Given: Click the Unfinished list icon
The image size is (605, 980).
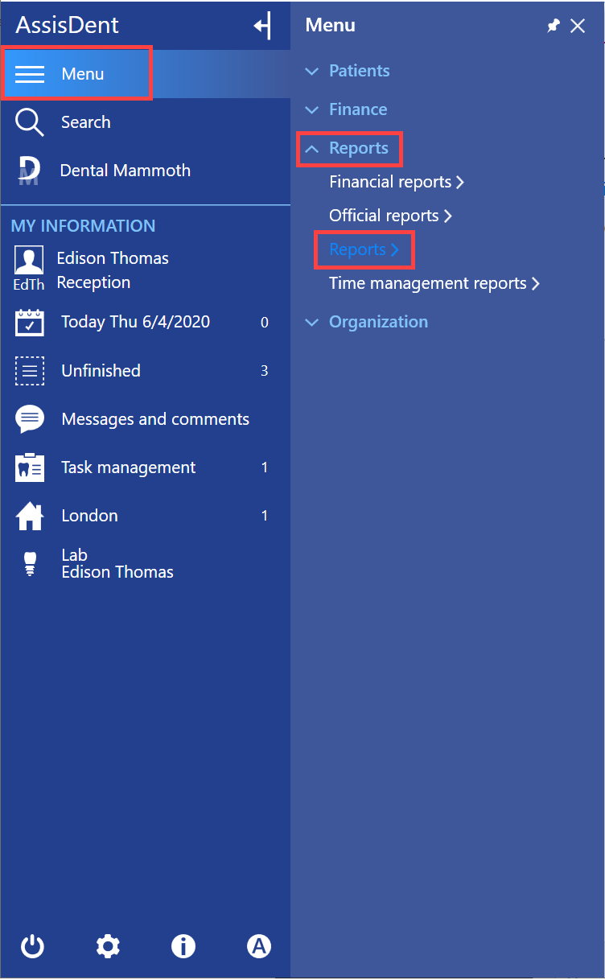Looking at the screenshot, I should click(x=30, y=371).
